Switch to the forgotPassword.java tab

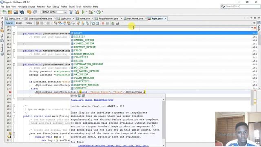108,18
